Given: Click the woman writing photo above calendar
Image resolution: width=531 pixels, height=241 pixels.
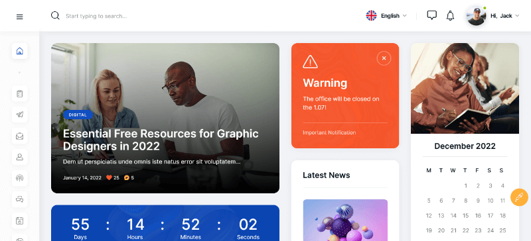Looking at the screenshot, I should coord(465,88).
